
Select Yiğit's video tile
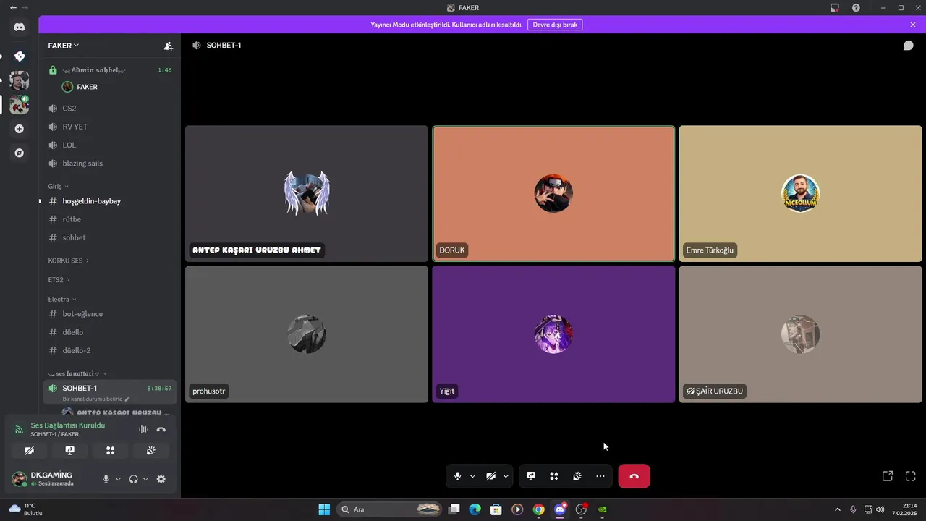pos(553,334)
